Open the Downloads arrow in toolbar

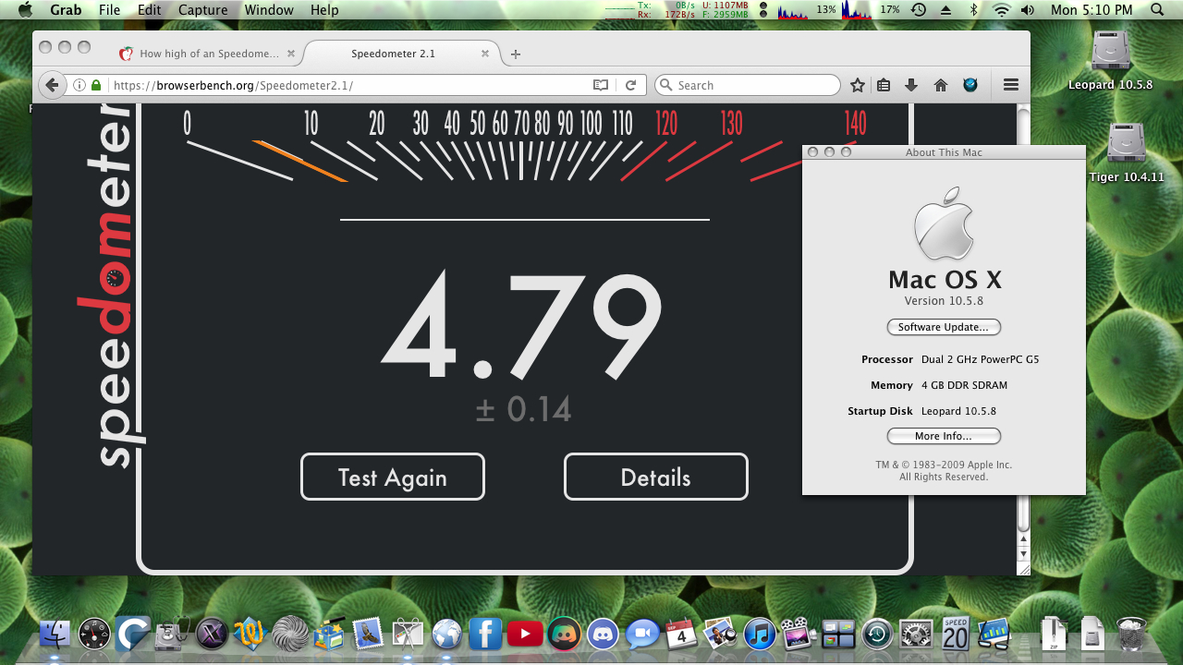click(911, 85)
